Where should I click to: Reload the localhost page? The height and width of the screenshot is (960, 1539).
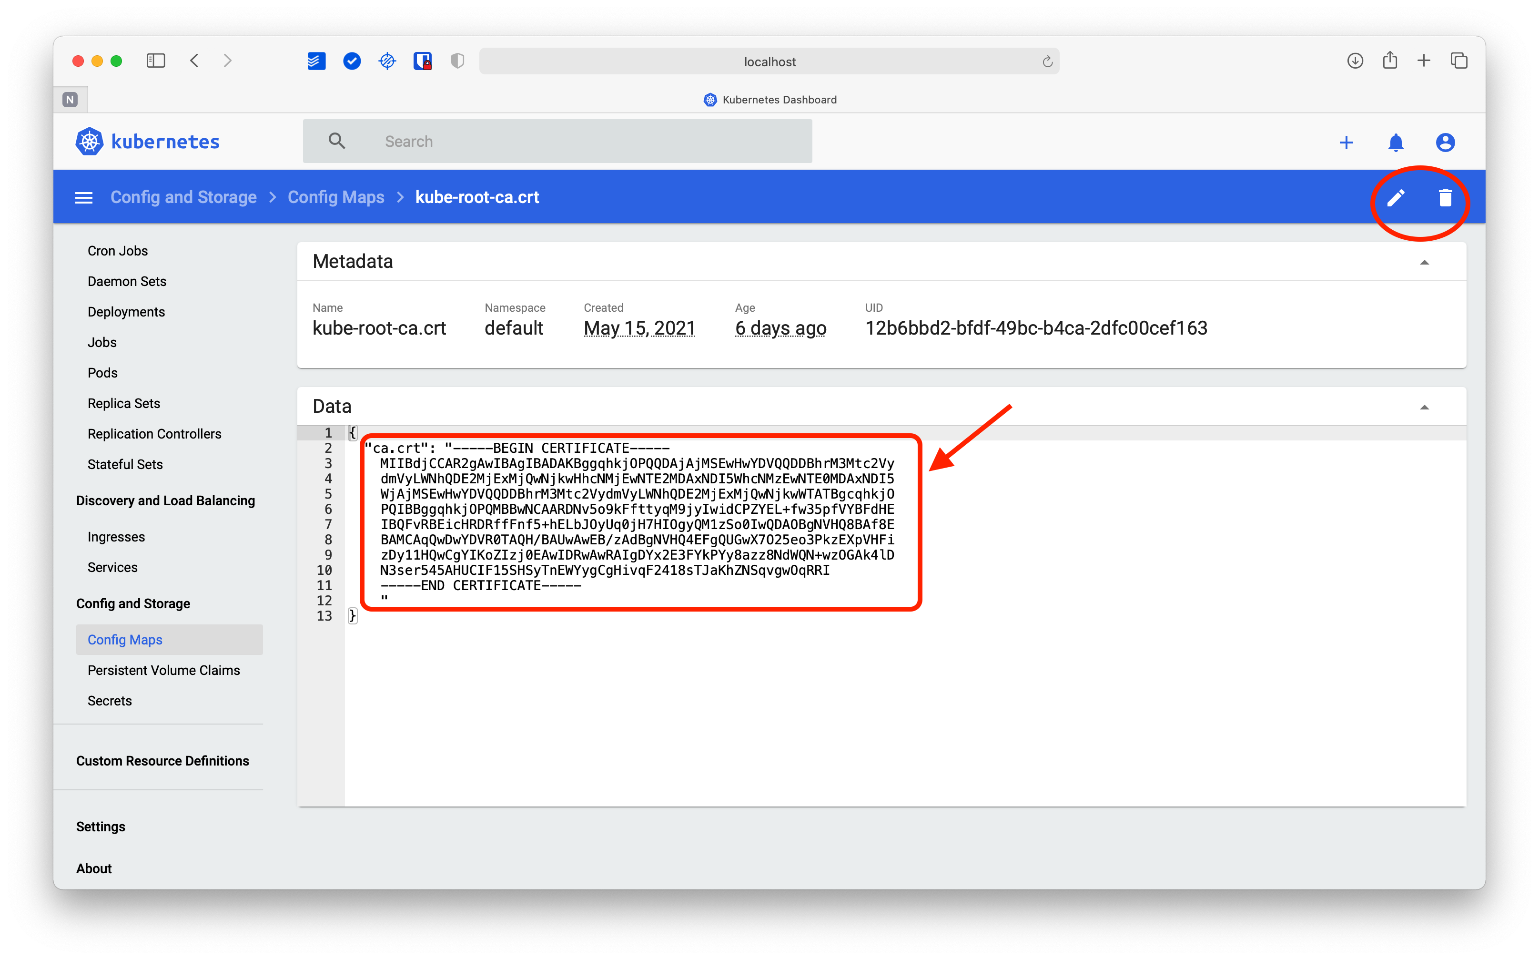1047,61
